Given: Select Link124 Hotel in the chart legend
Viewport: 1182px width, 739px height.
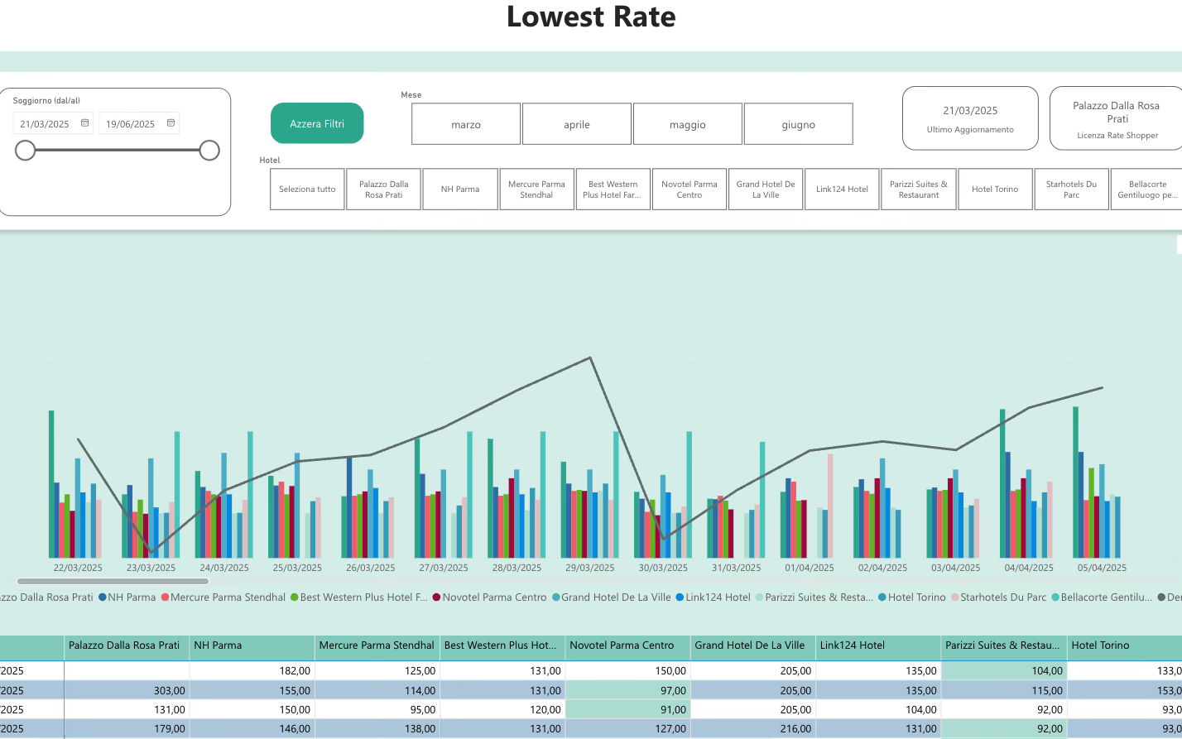Looking at the screenshot, I should [714, 597].
